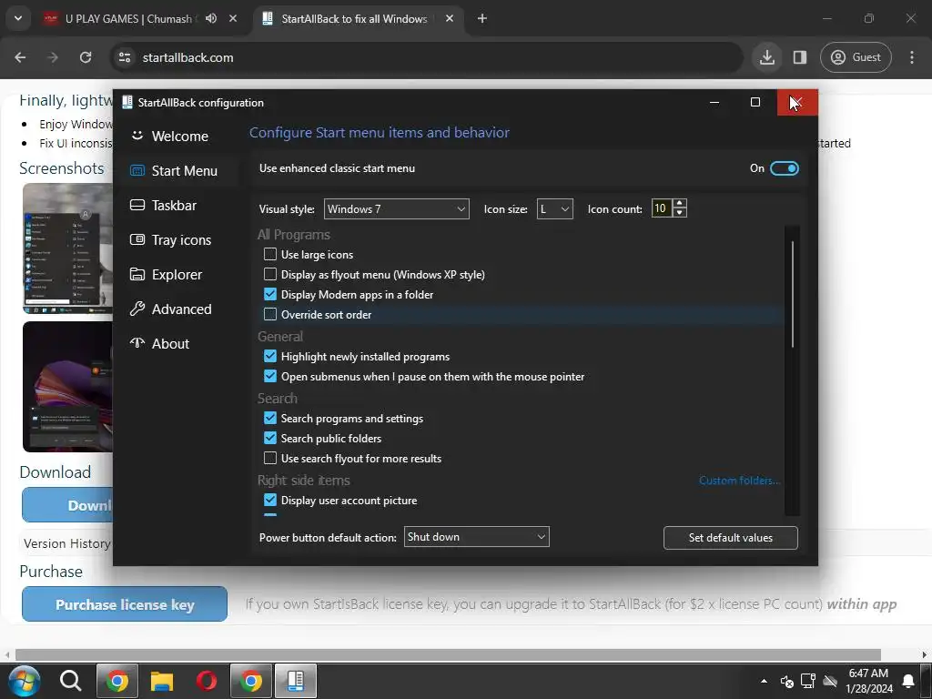The height and width of the screenshot is (699, 932).
Task: Close the U PLAY GAMES browser tab
Action: tap(233, 18)
